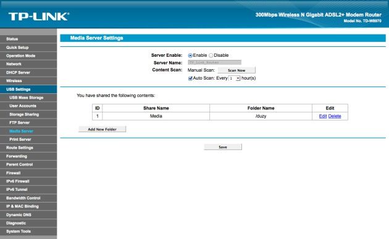Click the 'Share Name' column header

pos(156,108)
